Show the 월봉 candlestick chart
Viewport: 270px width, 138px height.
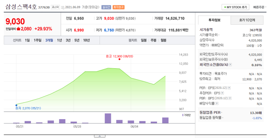164,40
